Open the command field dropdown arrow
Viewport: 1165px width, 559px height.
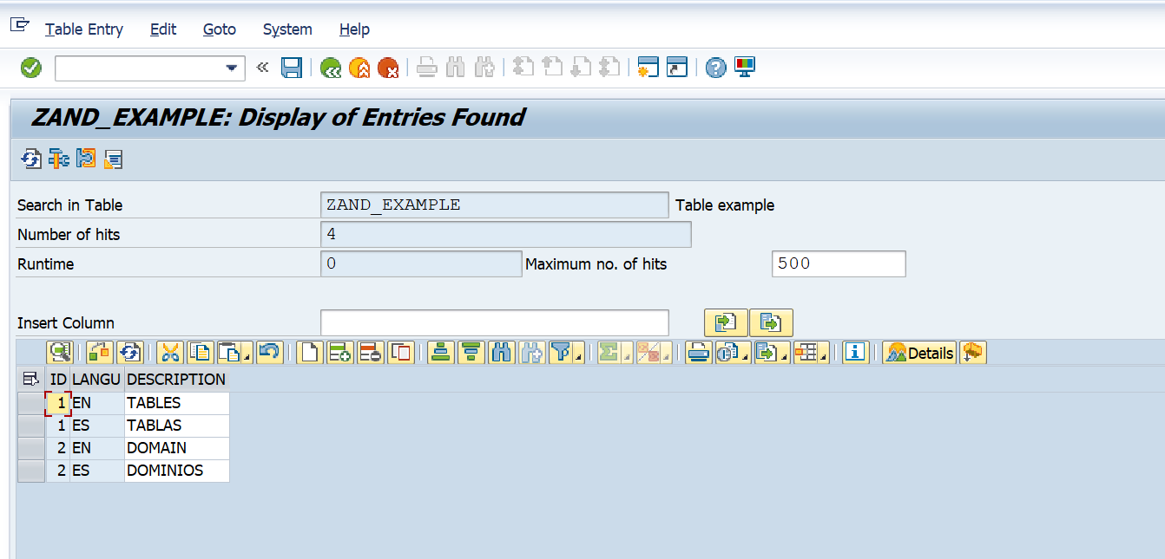coord(232,68)
